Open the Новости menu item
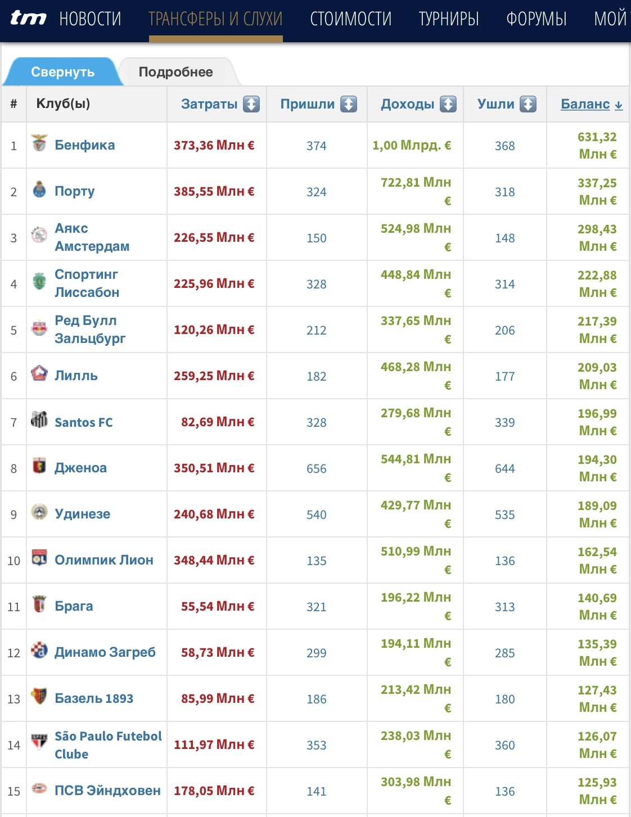This screenshot has height=817, width=631. (91, 19)
